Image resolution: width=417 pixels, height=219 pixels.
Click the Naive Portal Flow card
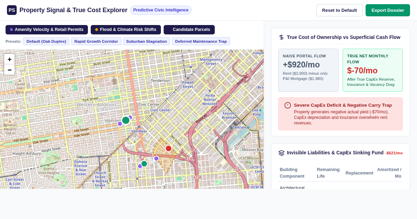tap(308, 70)
